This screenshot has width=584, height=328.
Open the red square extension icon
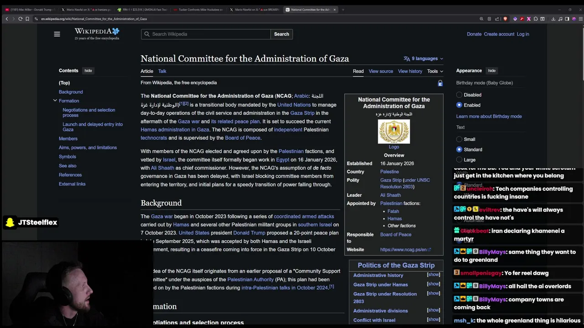click(x=522, y=19)
